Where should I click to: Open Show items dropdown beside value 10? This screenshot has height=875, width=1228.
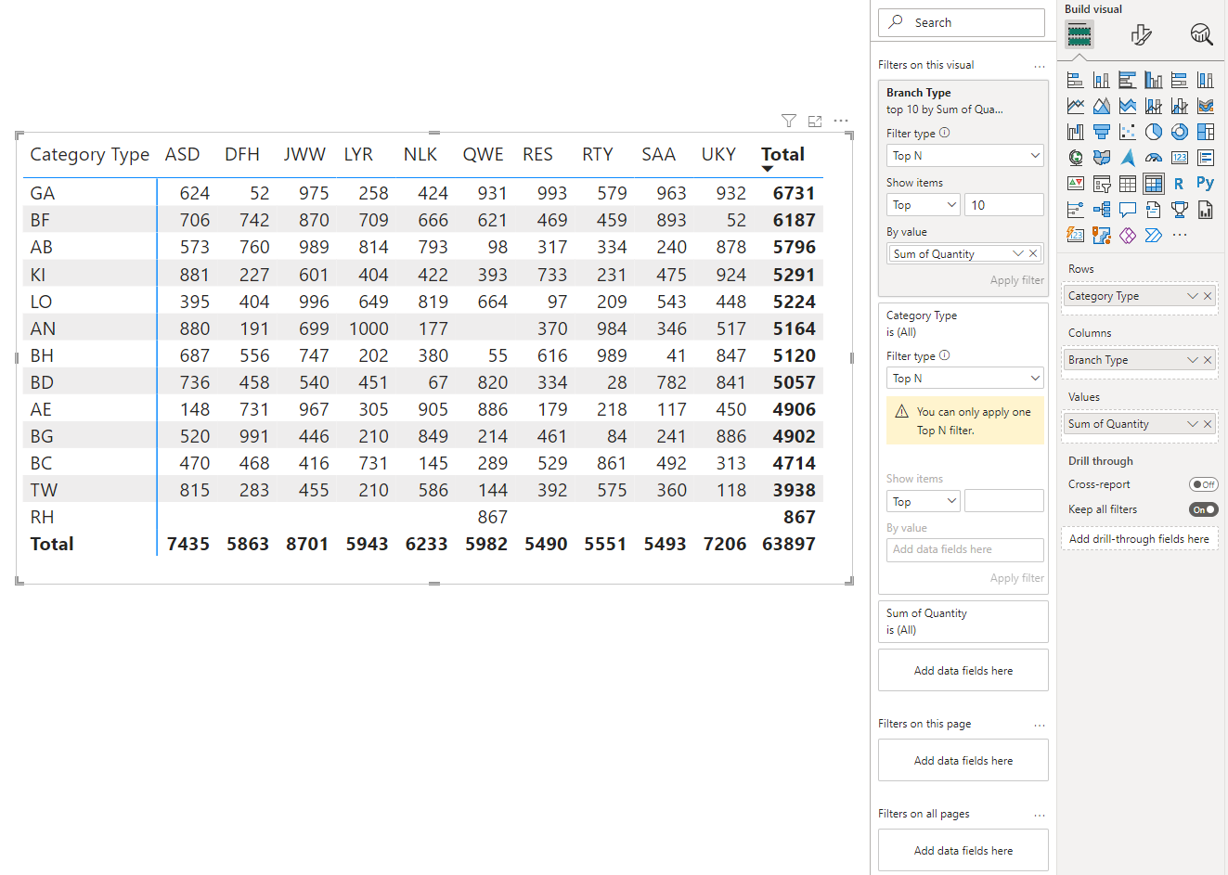coord(924,205)
